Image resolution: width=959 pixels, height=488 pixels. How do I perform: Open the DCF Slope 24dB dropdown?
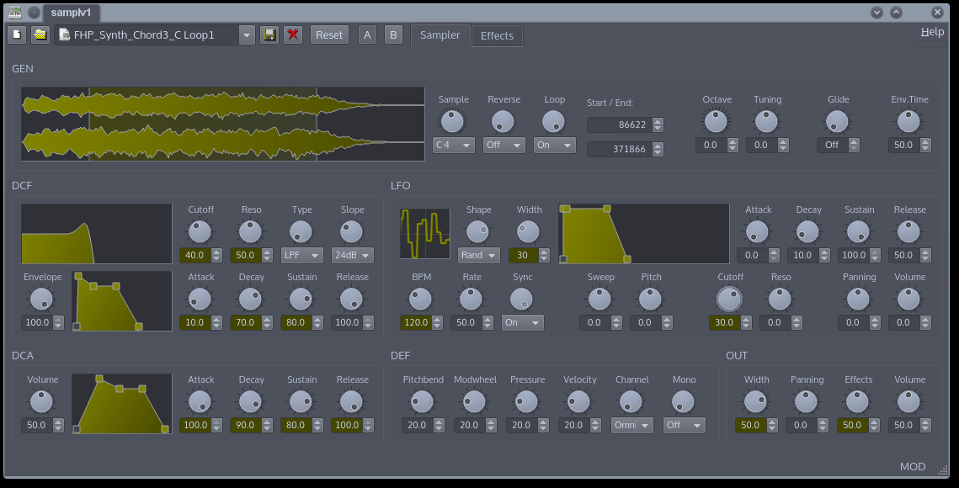pyautogui.click(x=353, y=255)
